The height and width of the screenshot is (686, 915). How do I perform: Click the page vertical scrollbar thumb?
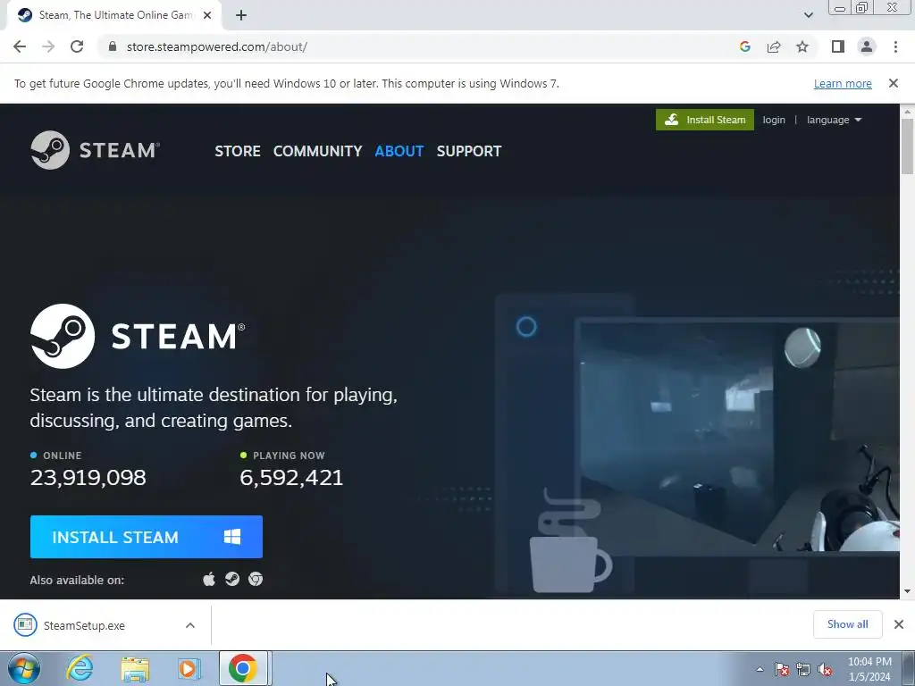tap(907, 146)
